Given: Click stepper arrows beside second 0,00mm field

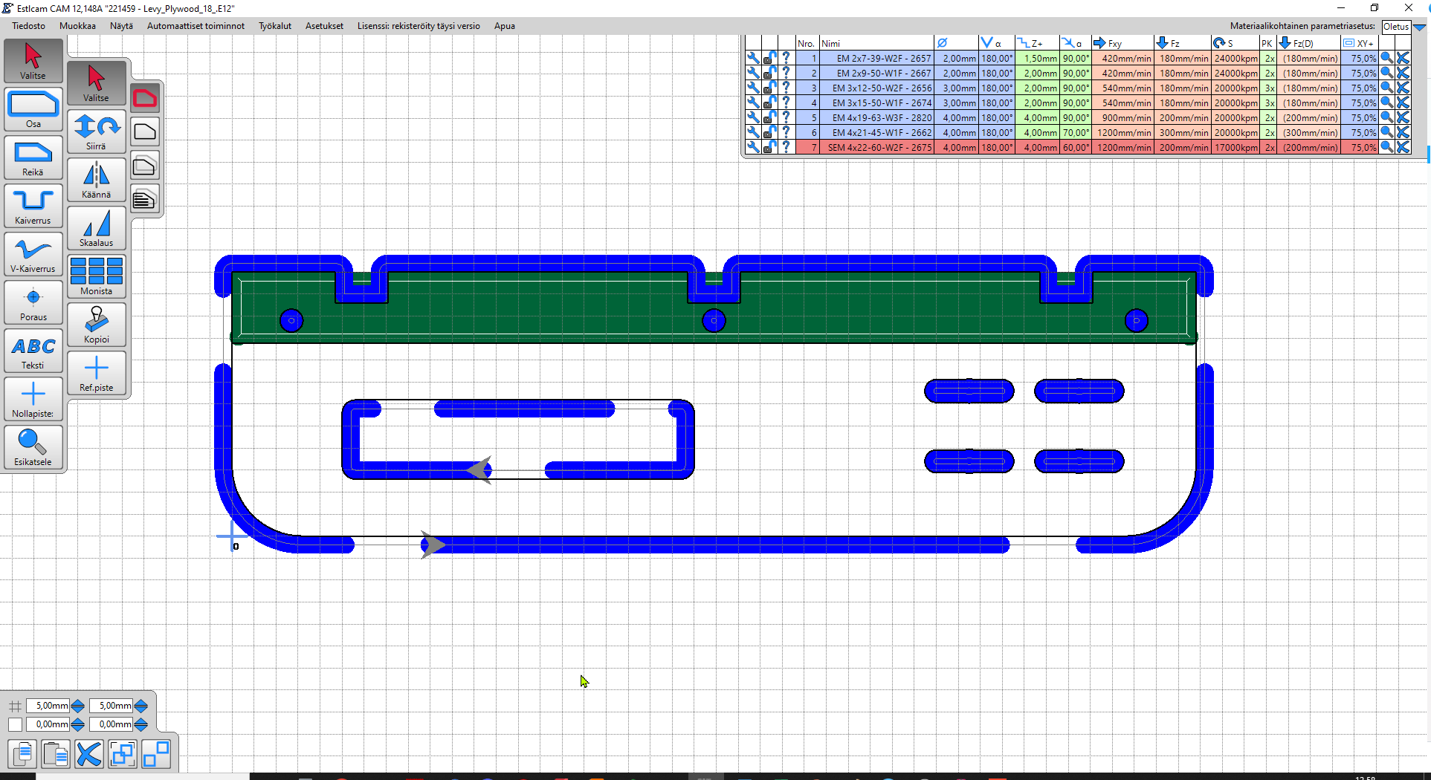Looking at the screenshot, I should pos(140,724).
